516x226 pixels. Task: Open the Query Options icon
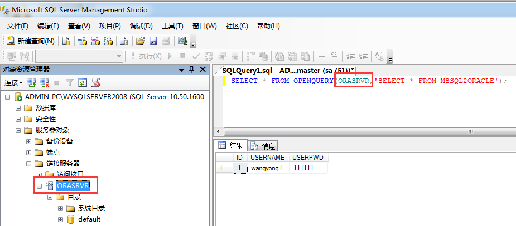[222, 56]
